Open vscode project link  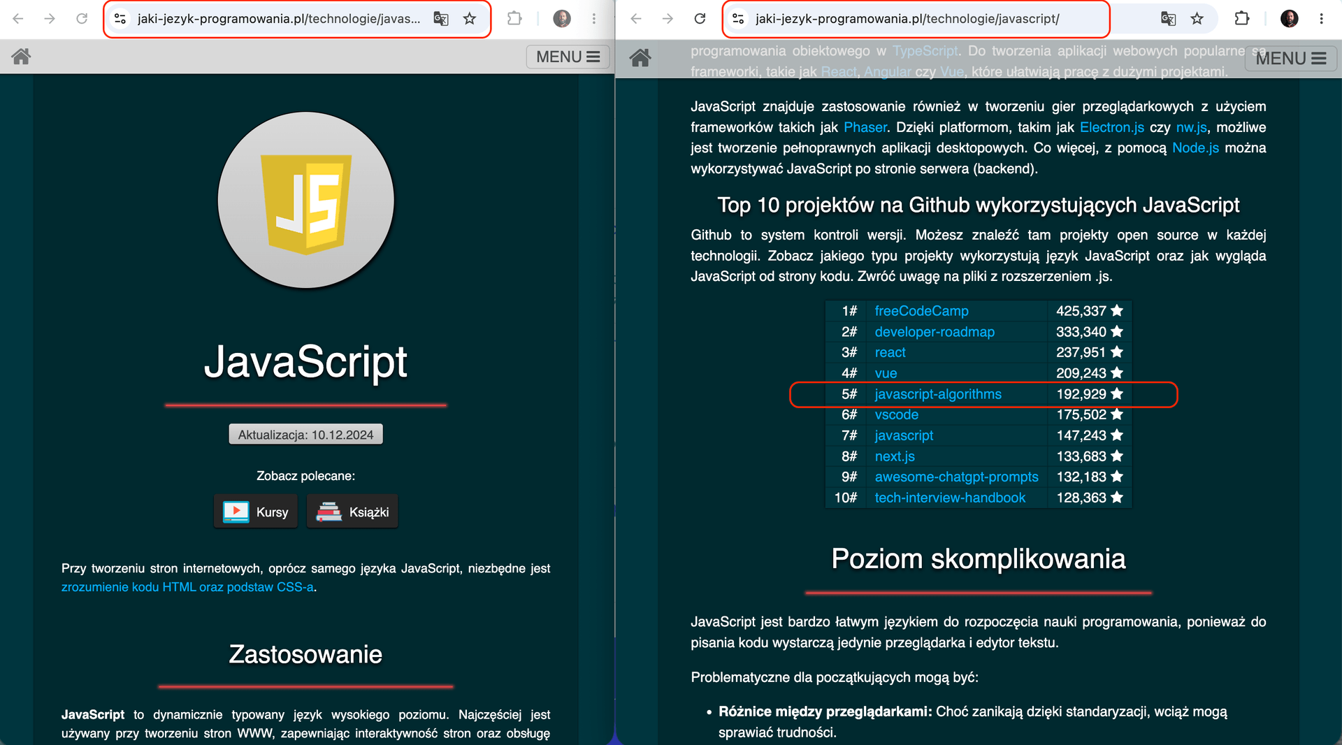tap(897, 414)
